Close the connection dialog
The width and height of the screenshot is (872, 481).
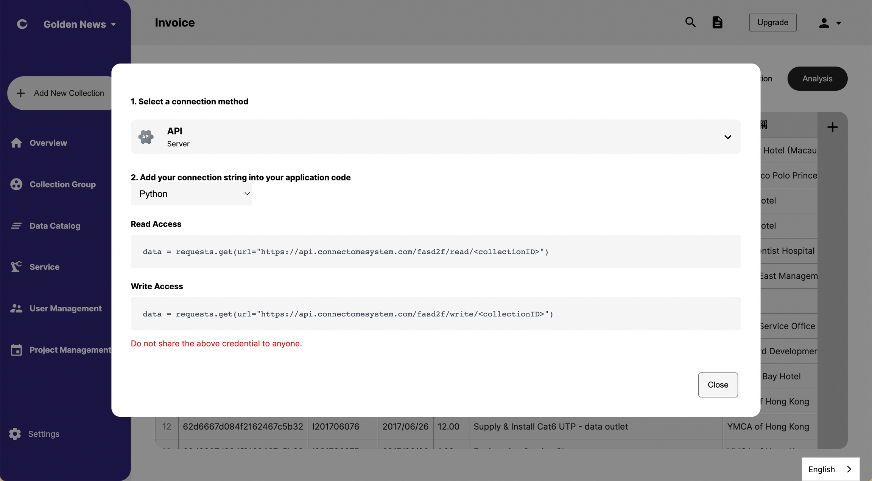click(x=718, y=385)
